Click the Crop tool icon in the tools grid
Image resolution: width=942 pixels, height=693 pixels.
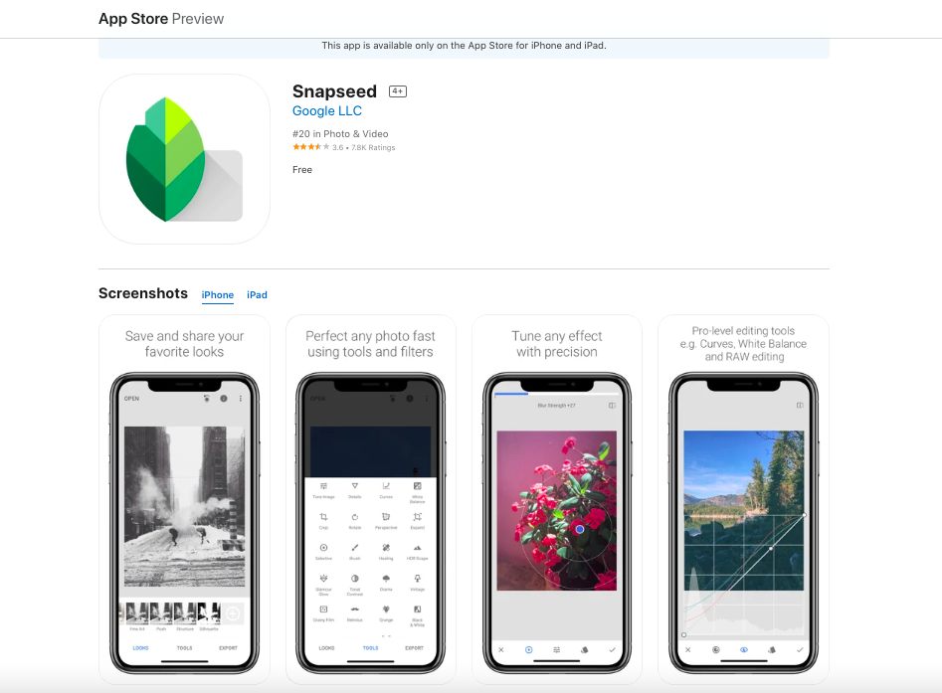point(324,517)
